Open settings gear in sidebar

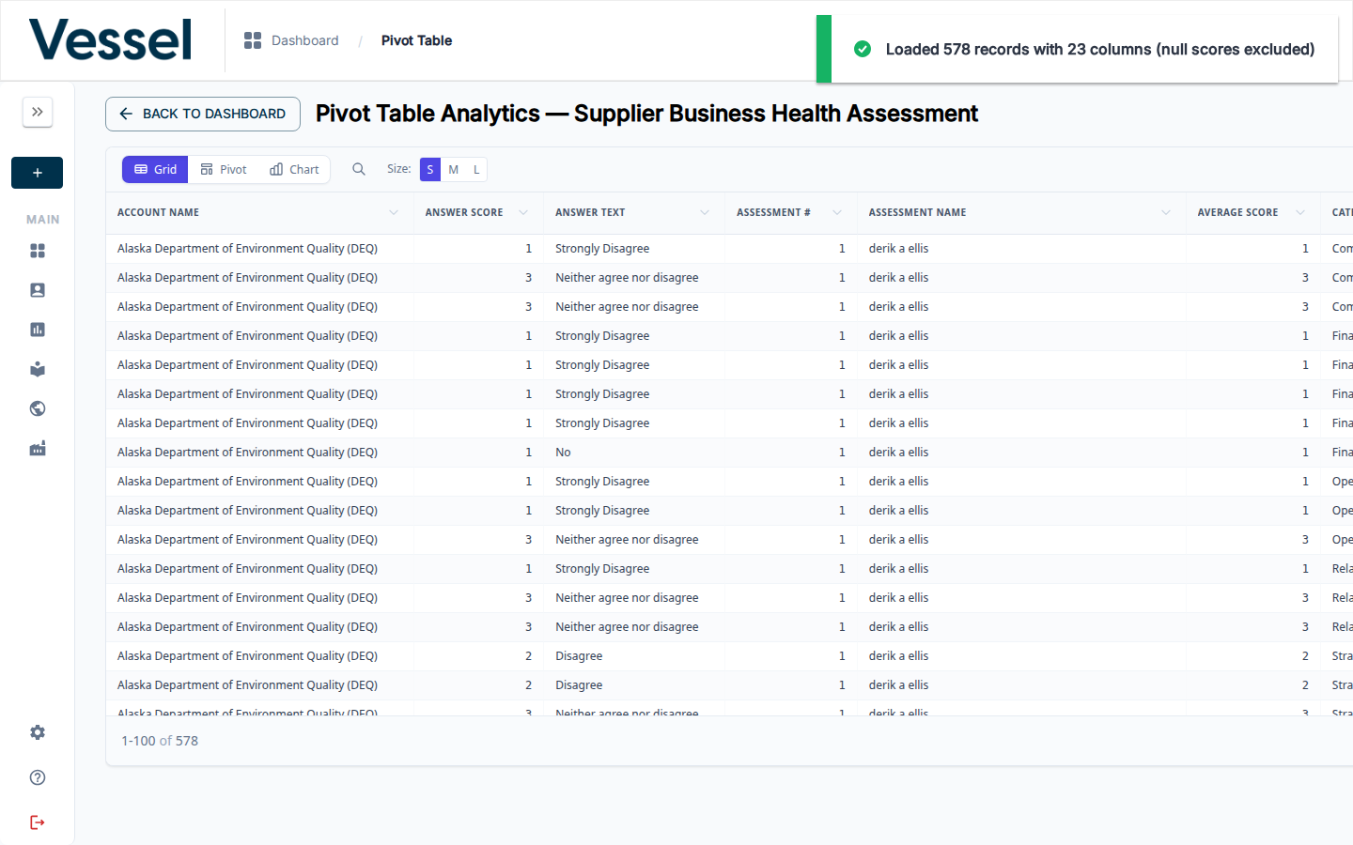coord(38,732)
